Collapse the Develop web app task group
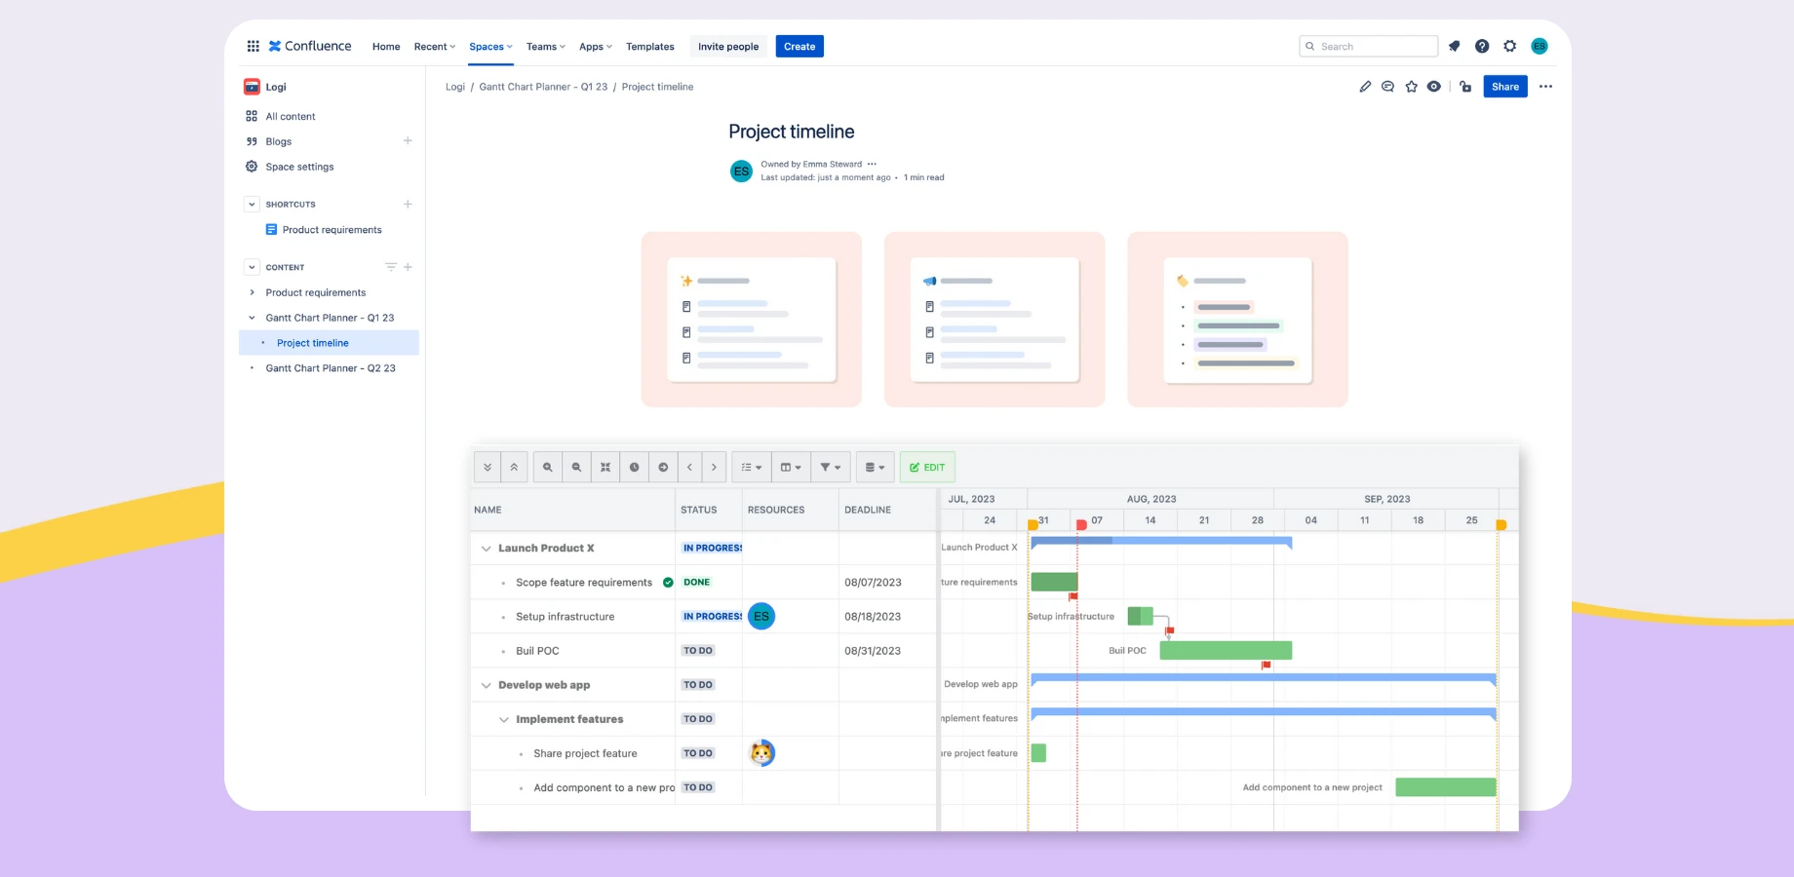1794x877 pixels. point(486,684)
